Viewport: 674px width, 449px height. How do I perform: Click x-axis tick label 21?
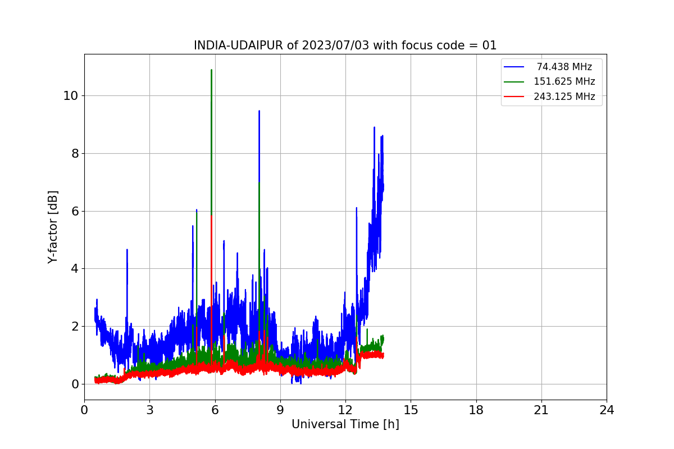(x=541, y=410)
